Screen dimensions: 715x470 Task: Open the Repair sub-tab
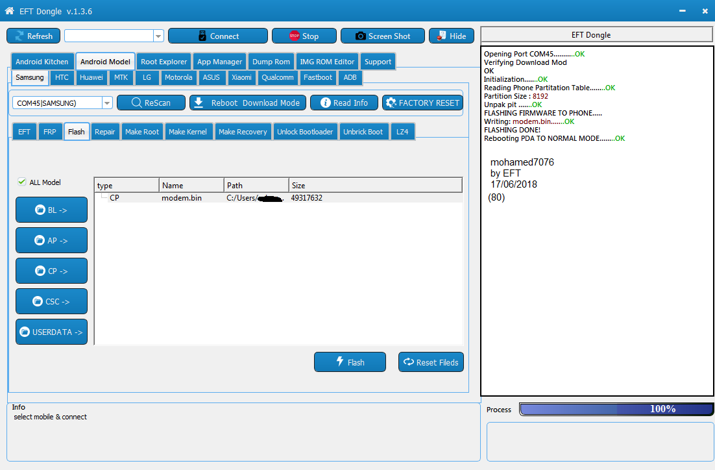pyautogui.click(x=104, y=132)
